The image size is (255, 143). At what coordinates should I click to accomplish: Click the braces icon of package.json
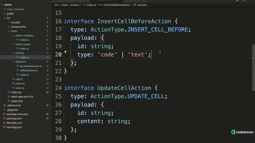click(4, 118)
